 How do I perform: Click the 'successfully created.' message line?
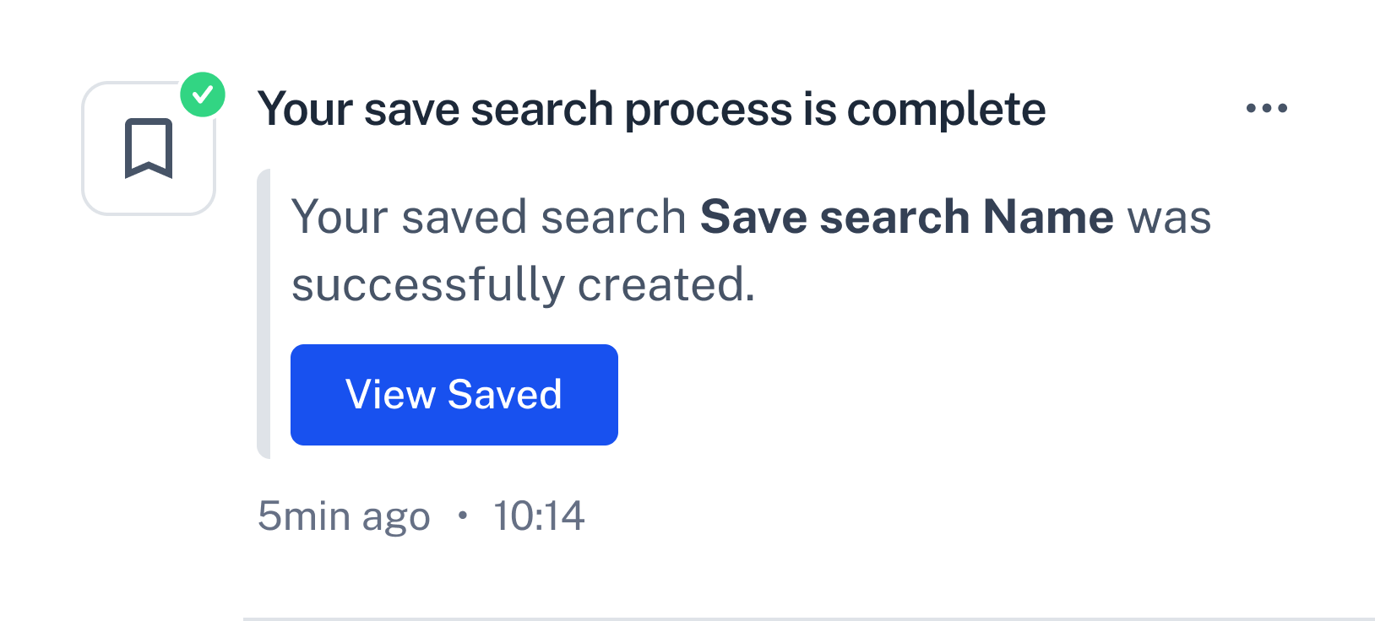tap(524, 284)
